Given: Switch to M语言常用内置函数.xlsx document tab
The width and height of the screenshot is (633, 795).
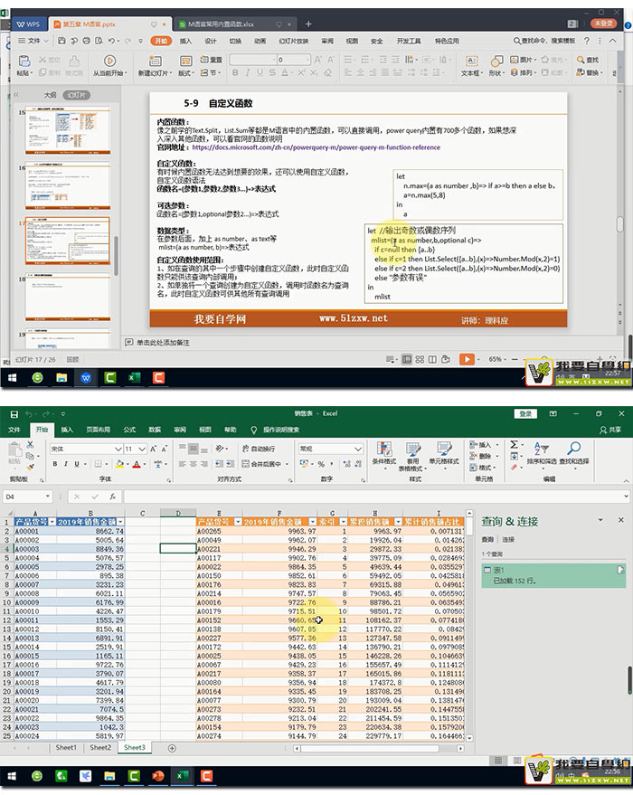Looking at the screenshot, I should 221,24.
